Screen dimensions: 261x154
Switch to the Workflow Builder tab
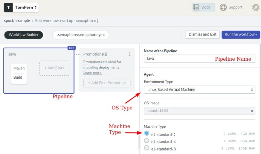(24, 35)
